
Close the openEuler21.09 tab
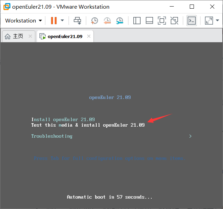[89, 36]
